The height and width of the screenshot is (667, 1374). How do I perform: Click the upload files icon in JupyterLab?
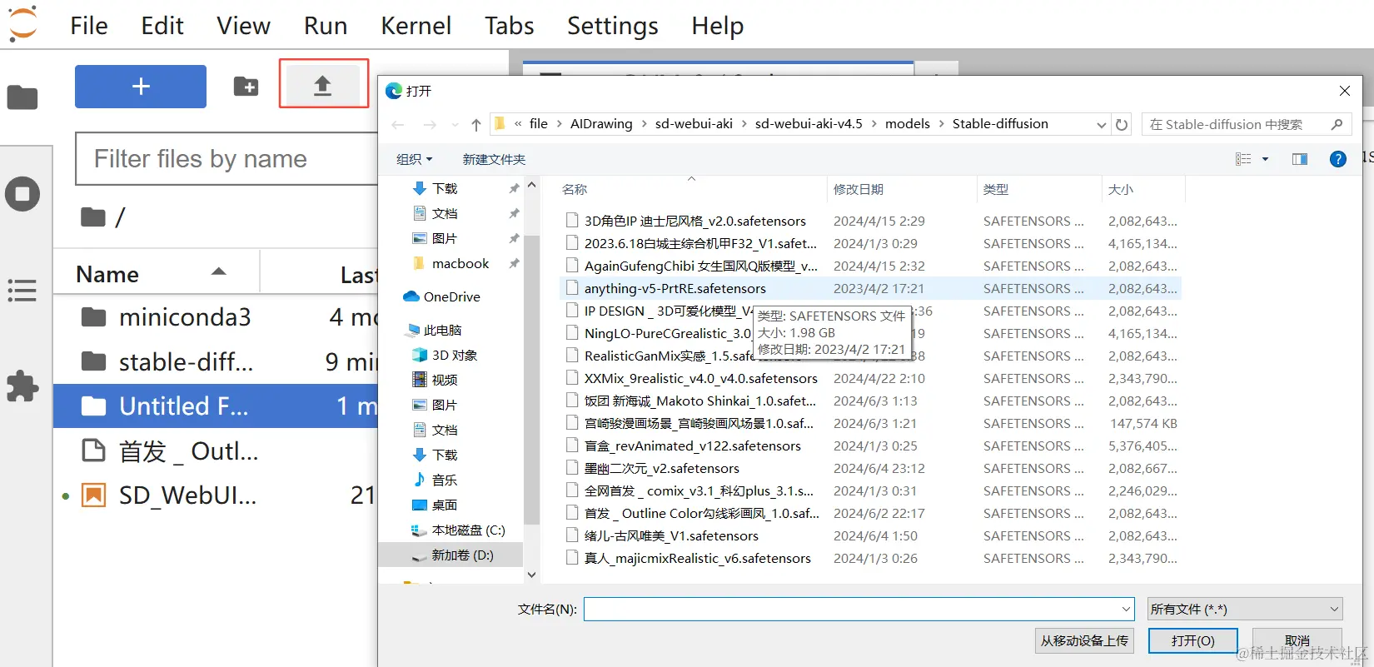[x=323, y=85]
